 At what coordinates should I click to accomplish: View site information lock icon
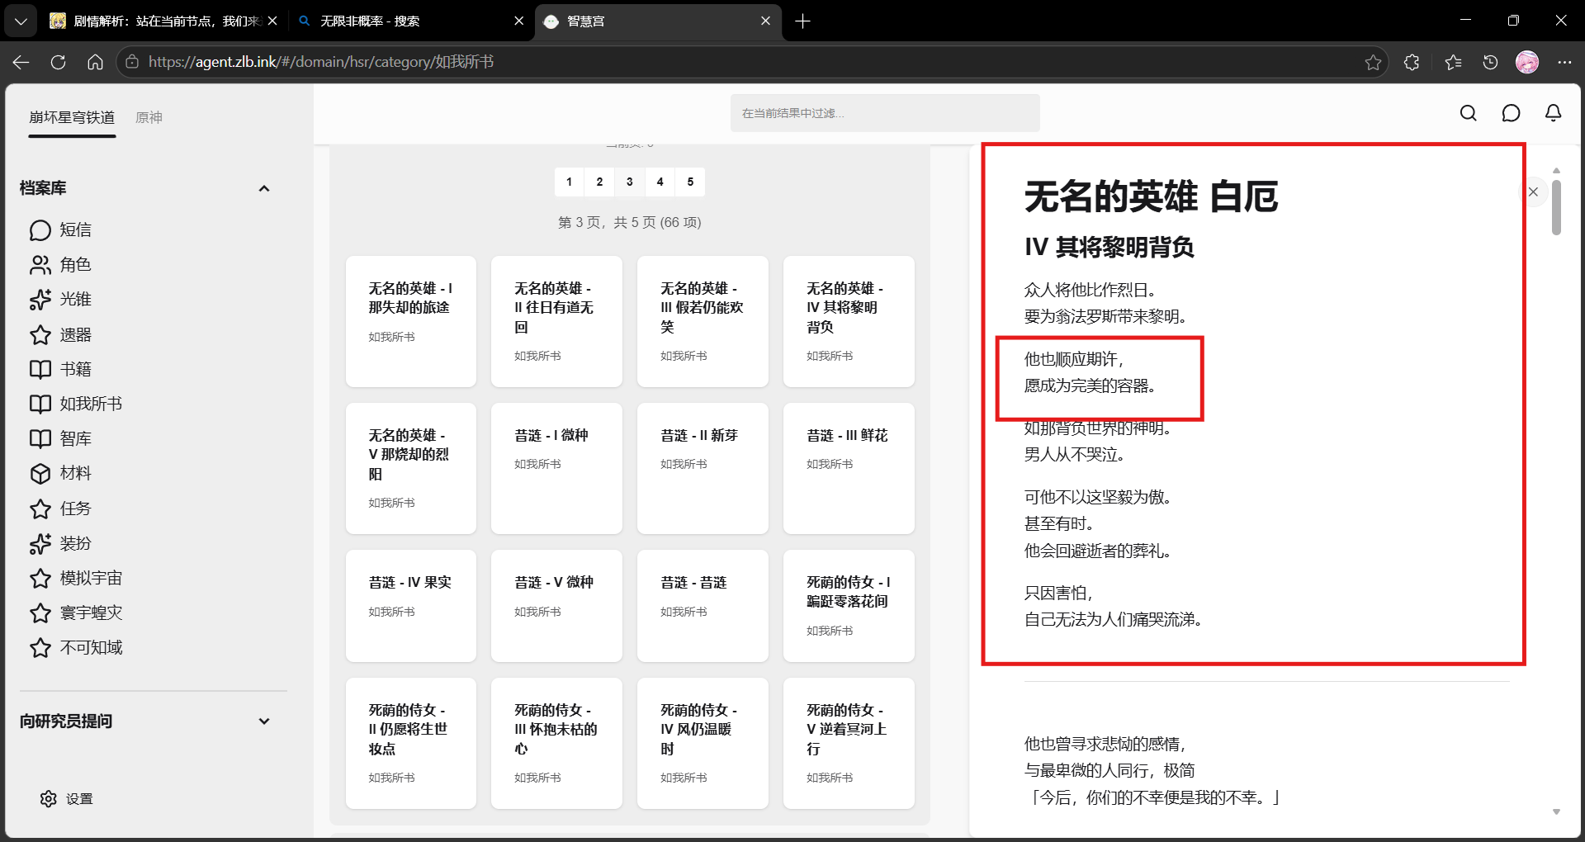(x=132, y=62)
